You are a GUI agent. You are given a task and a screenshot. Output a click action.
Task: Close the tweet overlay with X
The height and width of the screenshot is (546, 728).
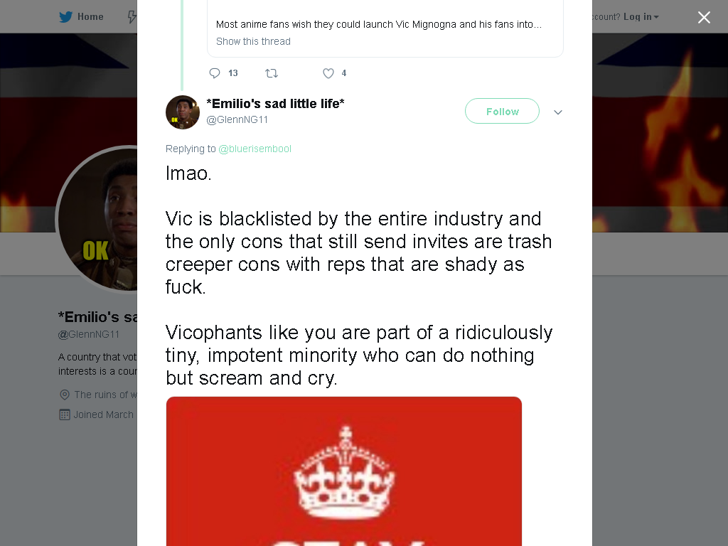coord(704,17)
